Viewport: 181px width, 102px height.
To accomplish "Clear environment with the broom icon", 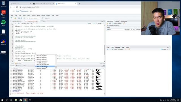I will [124, 23].
